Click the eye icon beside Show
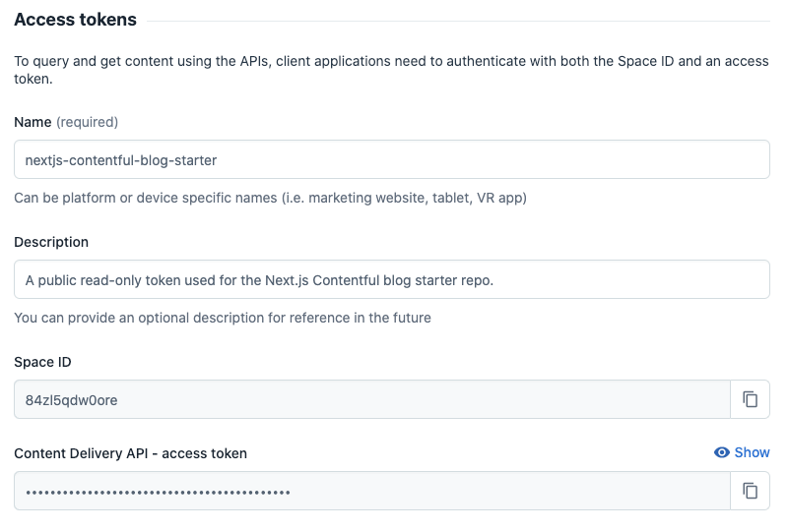Screen dimensions: 788x531 [x=722, y=452]
